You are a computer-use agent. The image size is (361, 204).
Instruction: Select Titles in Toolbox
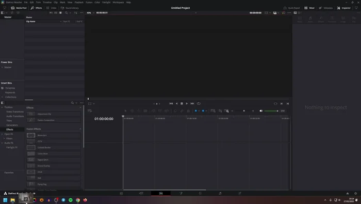(9, 121)
